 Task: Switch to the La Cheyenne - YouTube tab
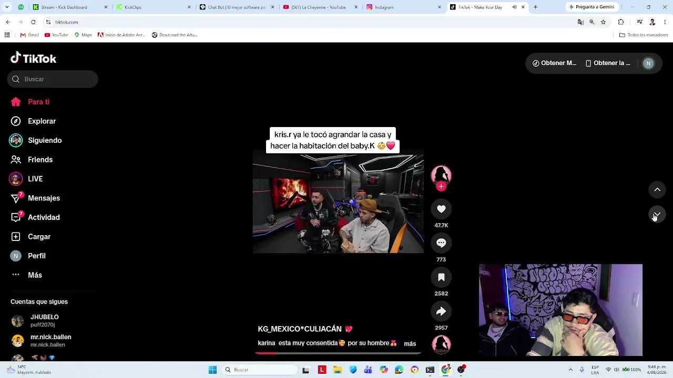click(320, 7)
